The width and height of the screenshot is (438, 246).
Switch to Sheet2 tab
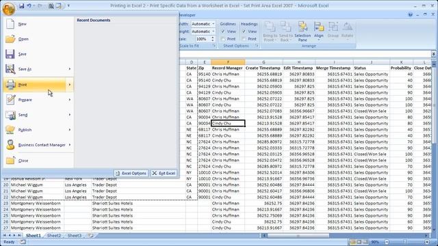54,236
